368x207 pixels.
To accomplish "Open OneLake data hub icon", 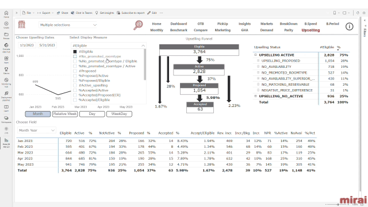I will (x=6, y=48).
